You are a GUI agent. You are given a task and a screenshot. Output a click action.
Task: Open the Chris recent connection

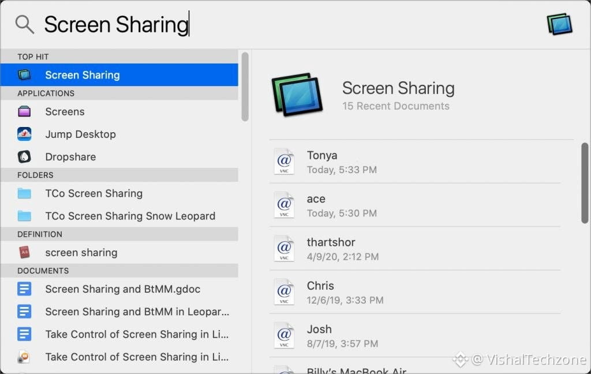point(414,292)
